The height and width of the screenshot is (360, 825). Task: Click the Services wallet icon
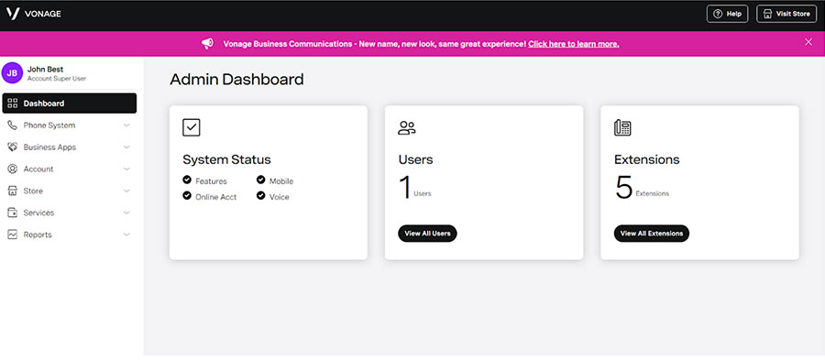(13, 213)
